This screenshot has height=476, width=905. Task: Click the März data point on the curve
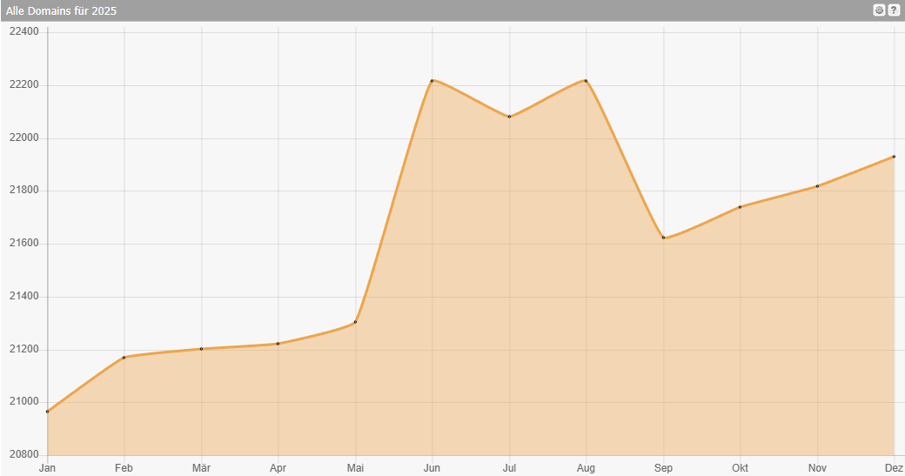[201, 349]
